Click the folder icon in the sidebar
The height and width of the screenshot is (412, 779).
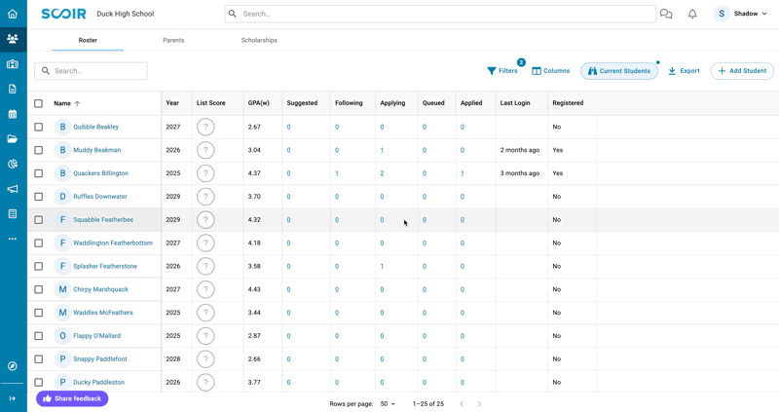click(13, 139)
